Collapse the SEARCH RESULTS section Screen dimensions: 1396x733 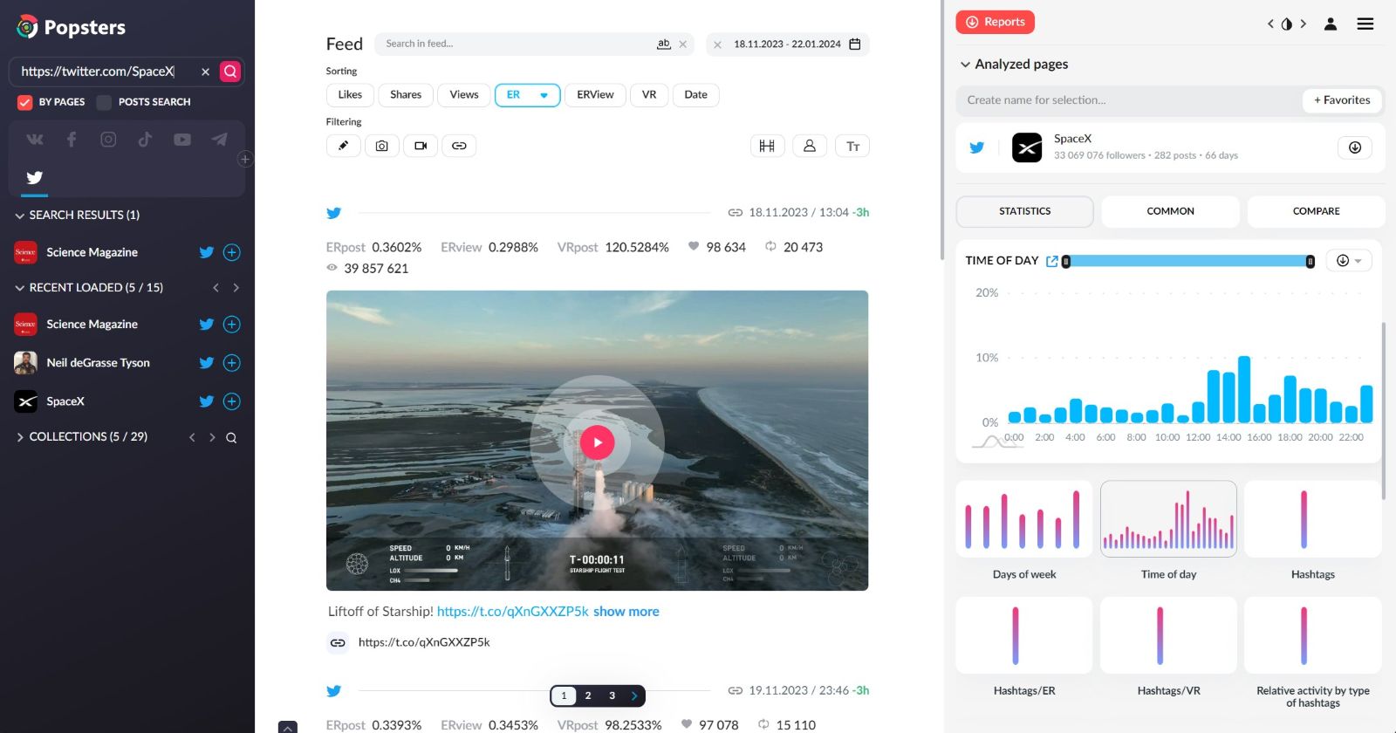[19, 216]
